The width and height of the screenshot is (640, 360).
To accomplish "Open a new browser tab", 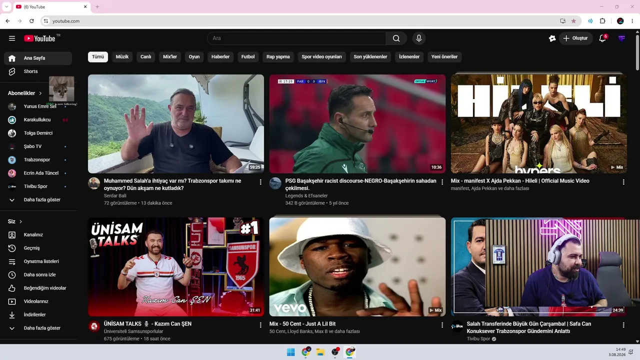I will [x=97, y=6].
